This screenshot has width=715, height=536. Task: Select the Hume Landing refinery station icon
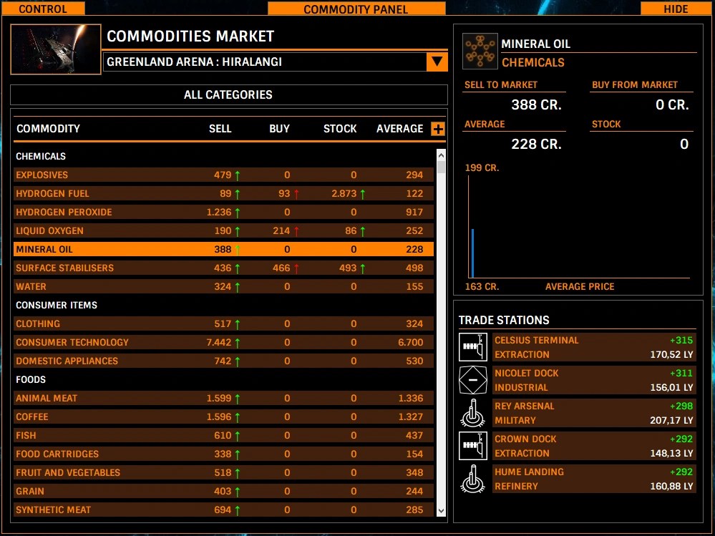(x=472, y=479)
